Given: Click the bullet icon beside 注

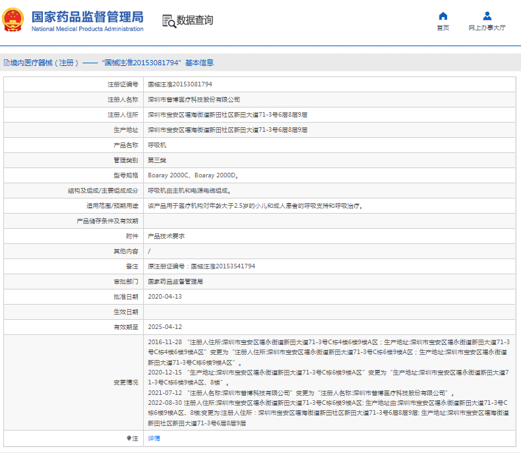Looking at the screenshot, I should [x=129, y=438].
